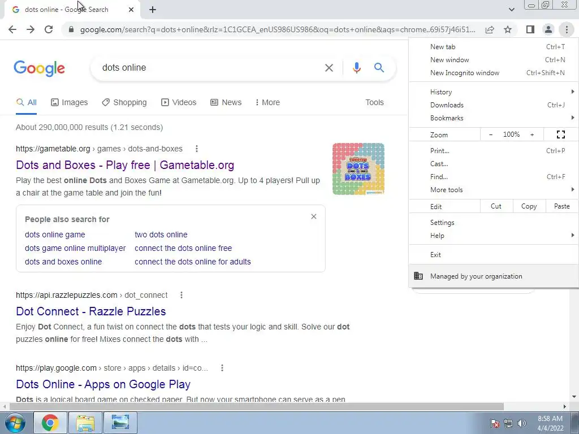Expand the More tools submenu
Screen dimensions: 579x434
coord(494,190)
